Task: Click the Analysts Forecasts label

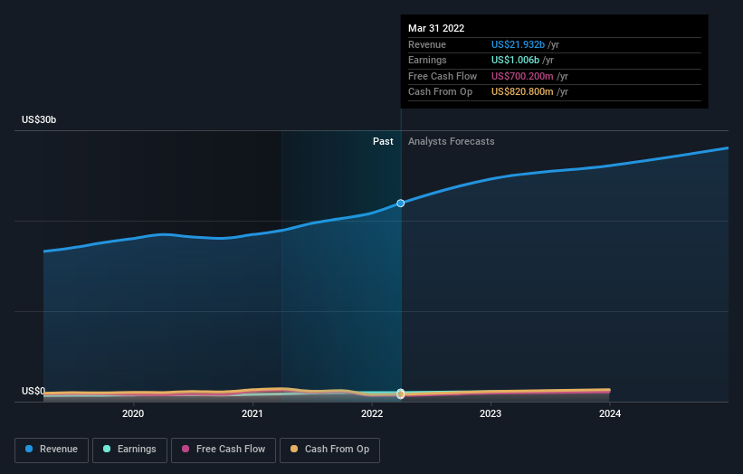Action: pyautogui.click(x=451, y=141)
